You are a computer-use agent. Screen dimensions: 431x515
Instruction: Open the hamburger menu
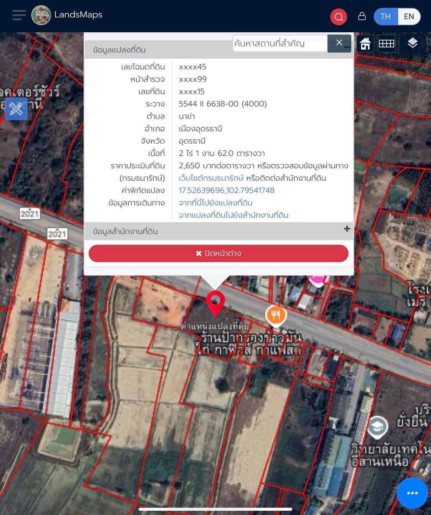tap(19, 15)
